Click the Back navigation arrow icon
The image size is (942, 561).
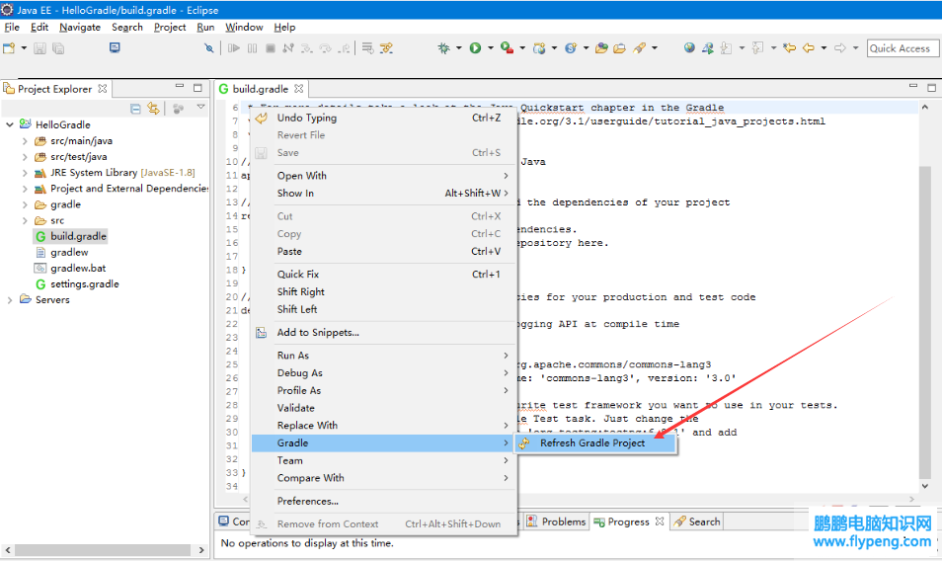coord(809,48)
